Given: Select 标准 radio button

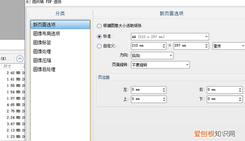Looking at the screenshot, I should (x=99, y=37).
